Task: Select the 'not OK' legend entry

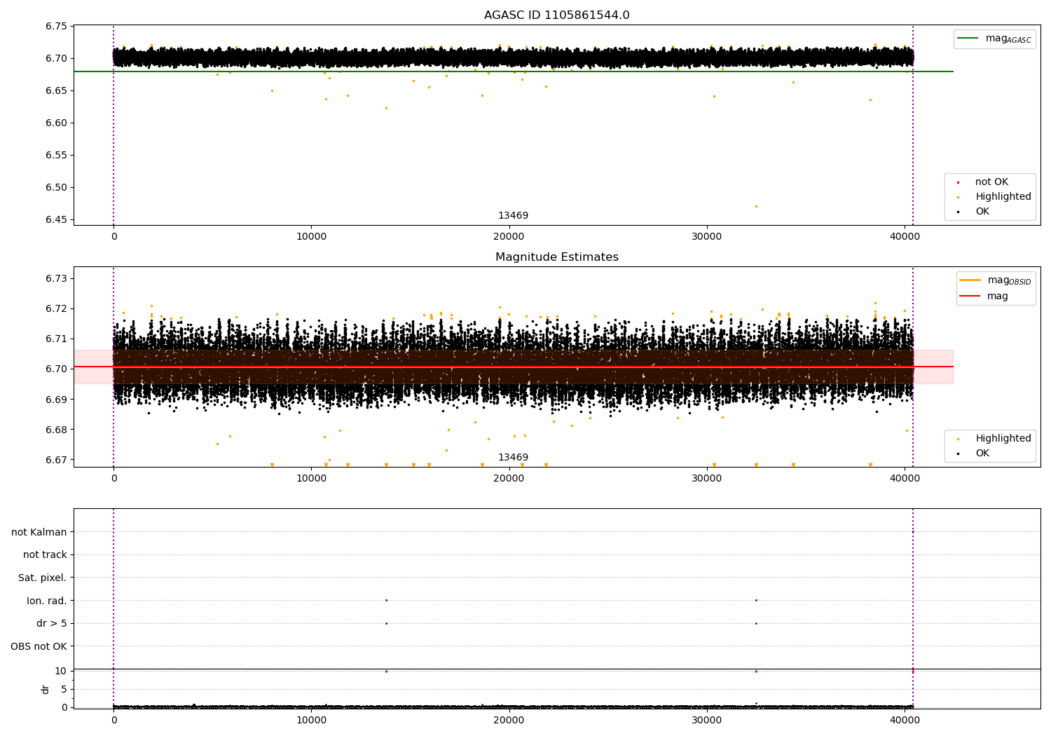Action: pos(991,182)
